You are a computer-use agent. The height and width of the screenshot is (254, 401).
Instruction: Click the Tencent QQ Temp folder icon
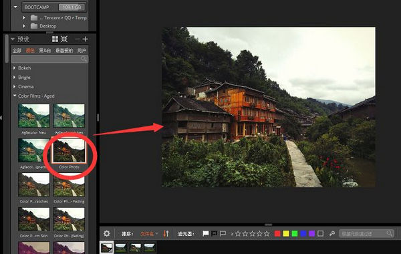[x=34, y=17]
